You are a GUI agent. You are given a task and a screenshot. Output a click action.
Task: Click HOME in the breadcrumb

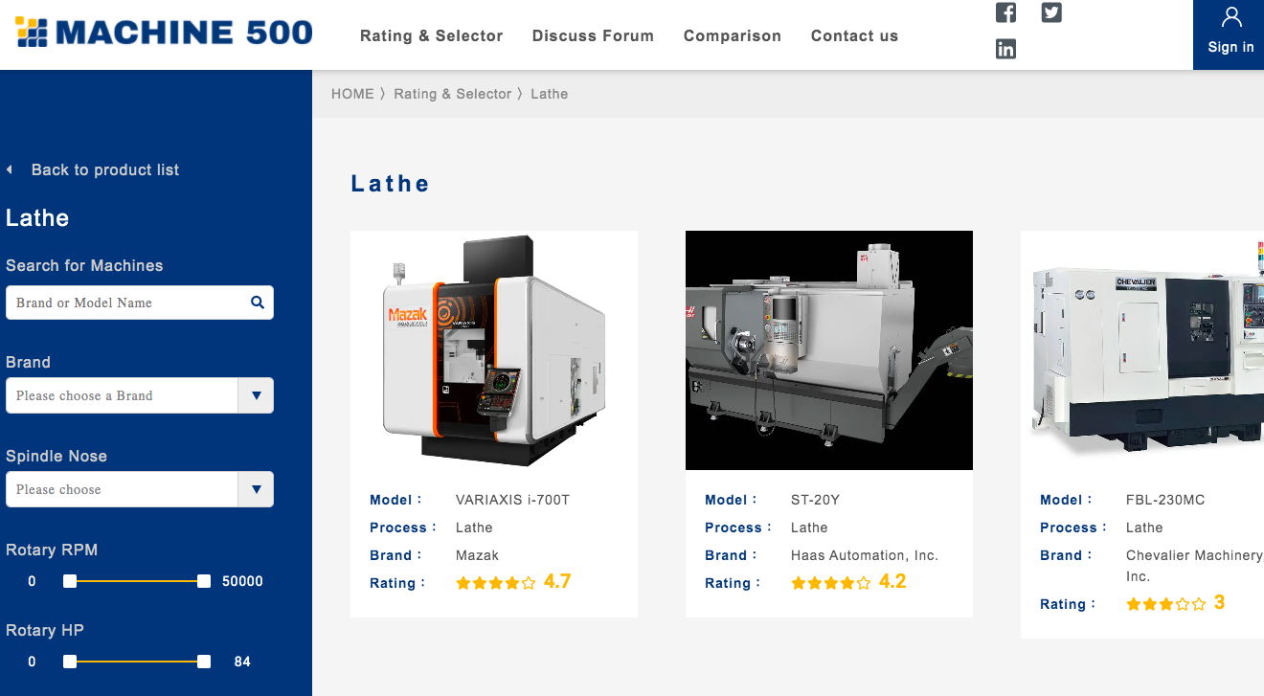click(351, 94)
